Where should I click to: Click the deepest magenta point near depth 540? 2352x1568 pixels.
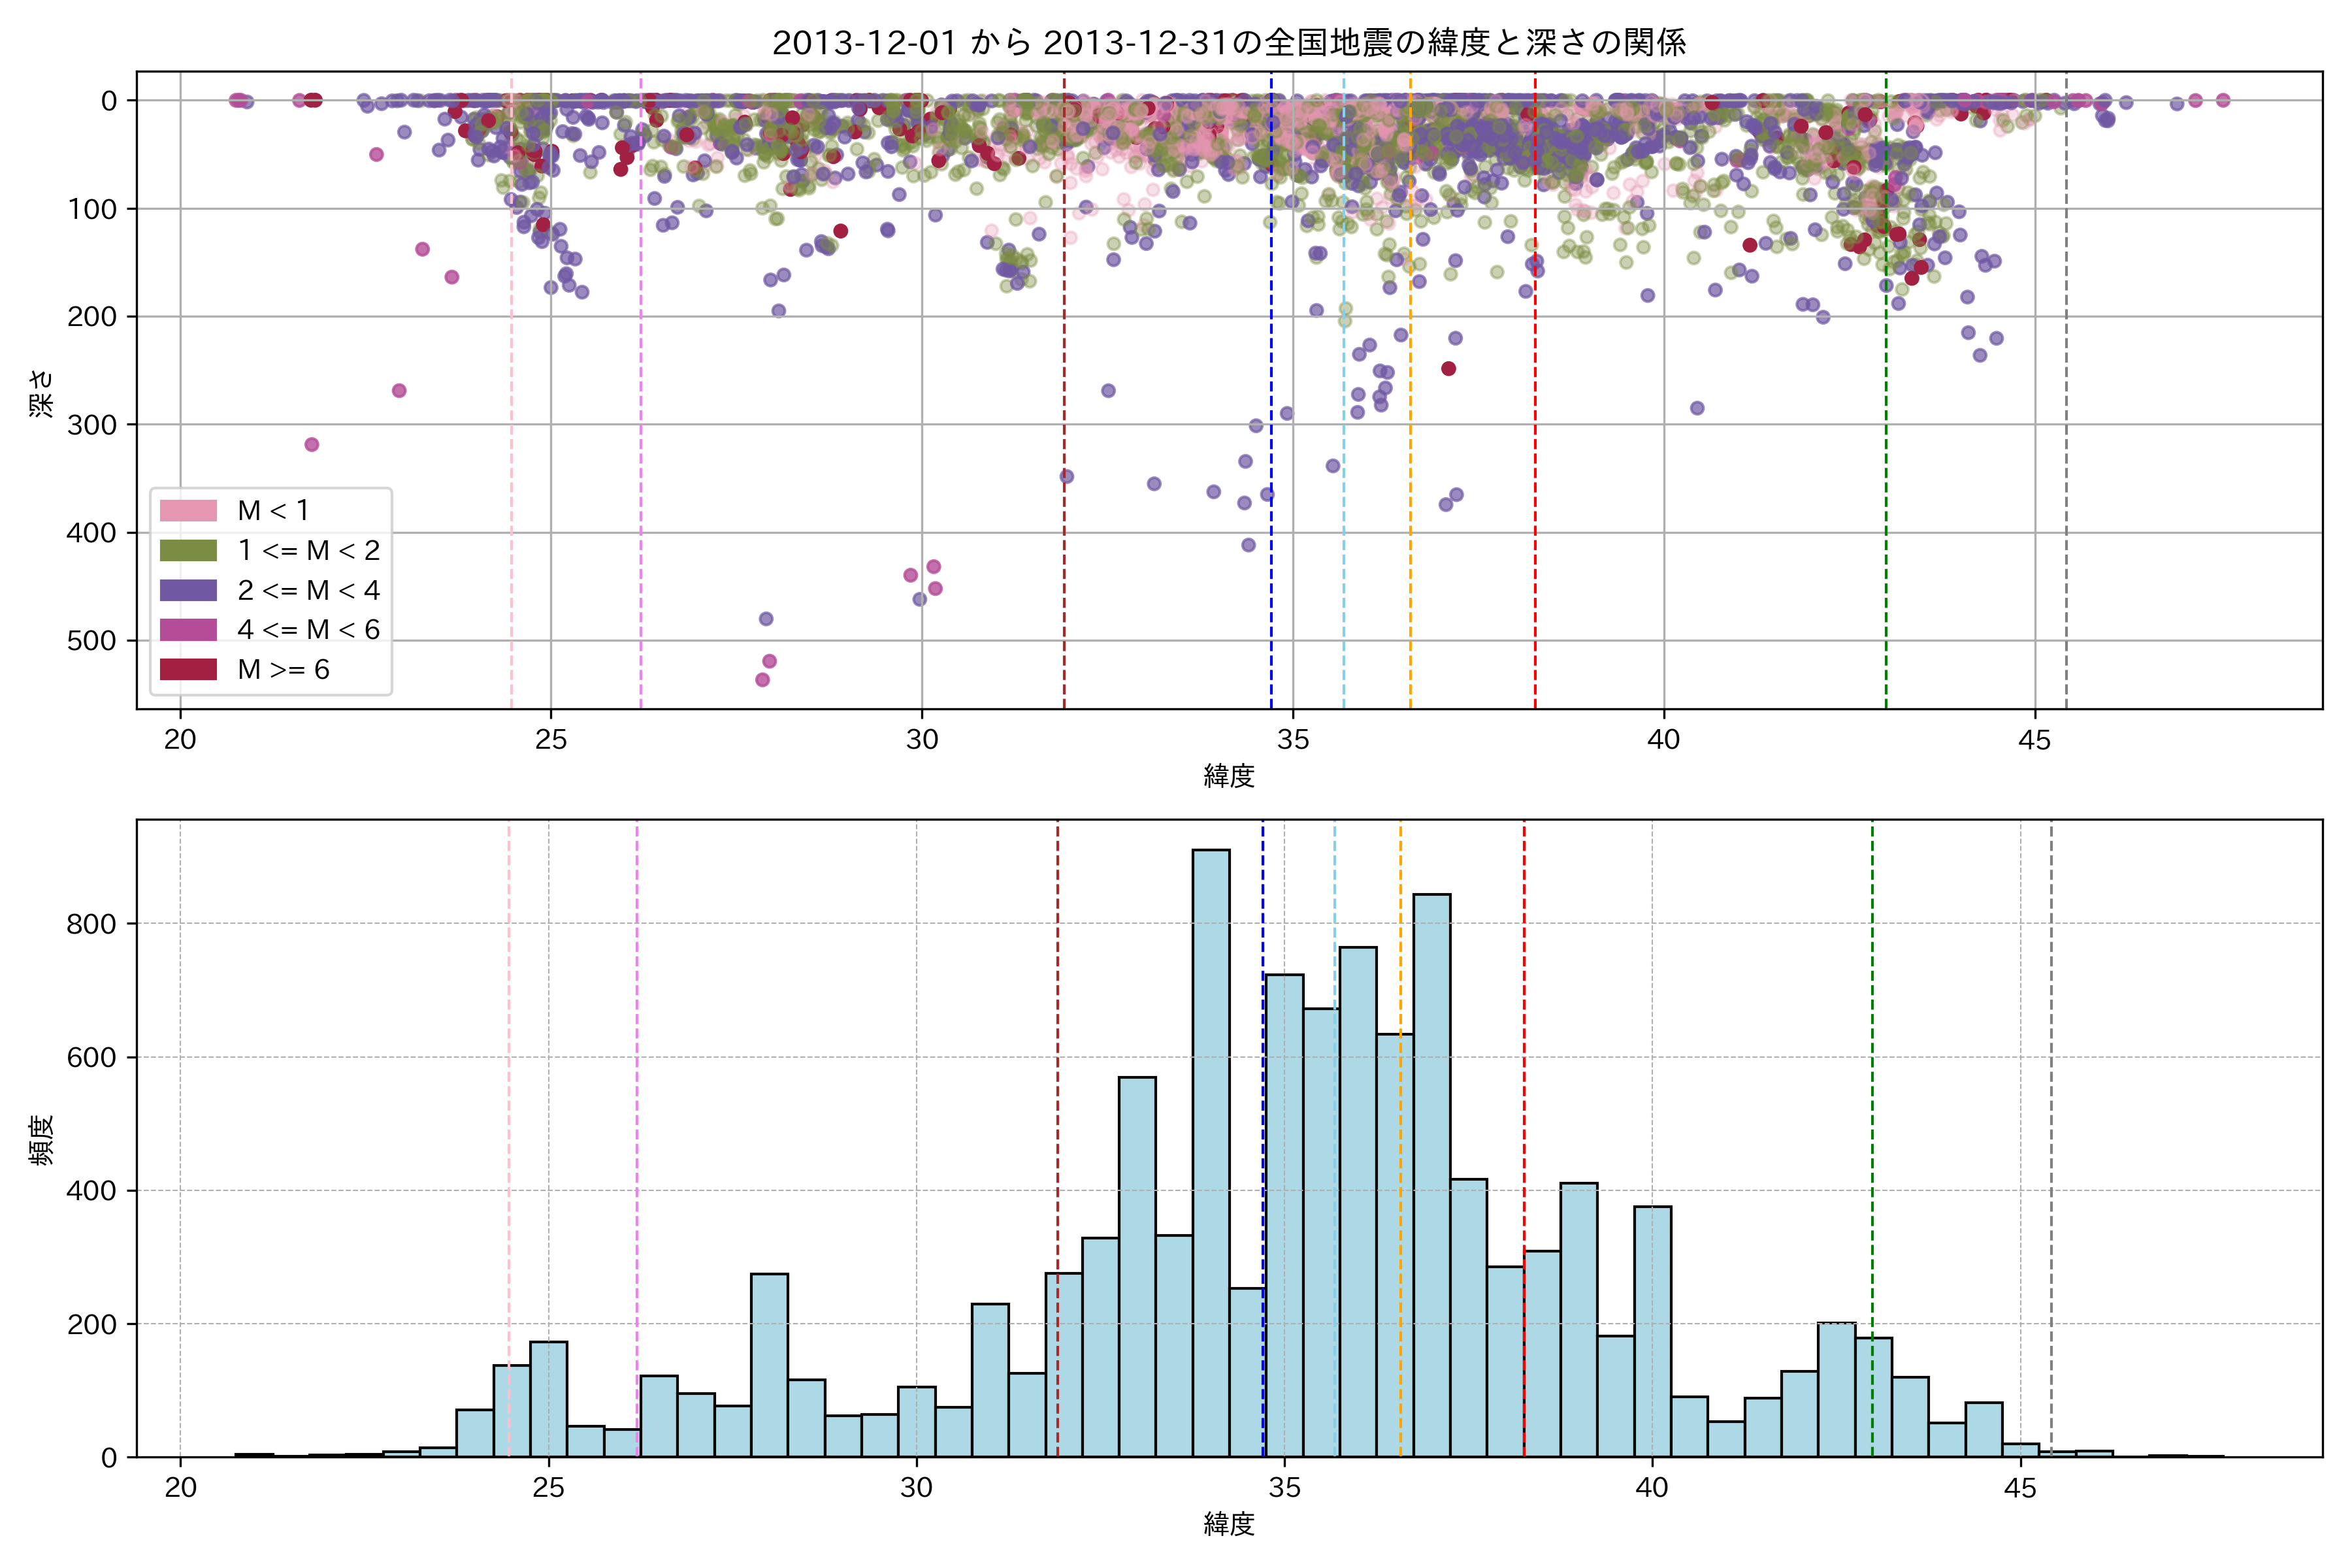[763, 680]
